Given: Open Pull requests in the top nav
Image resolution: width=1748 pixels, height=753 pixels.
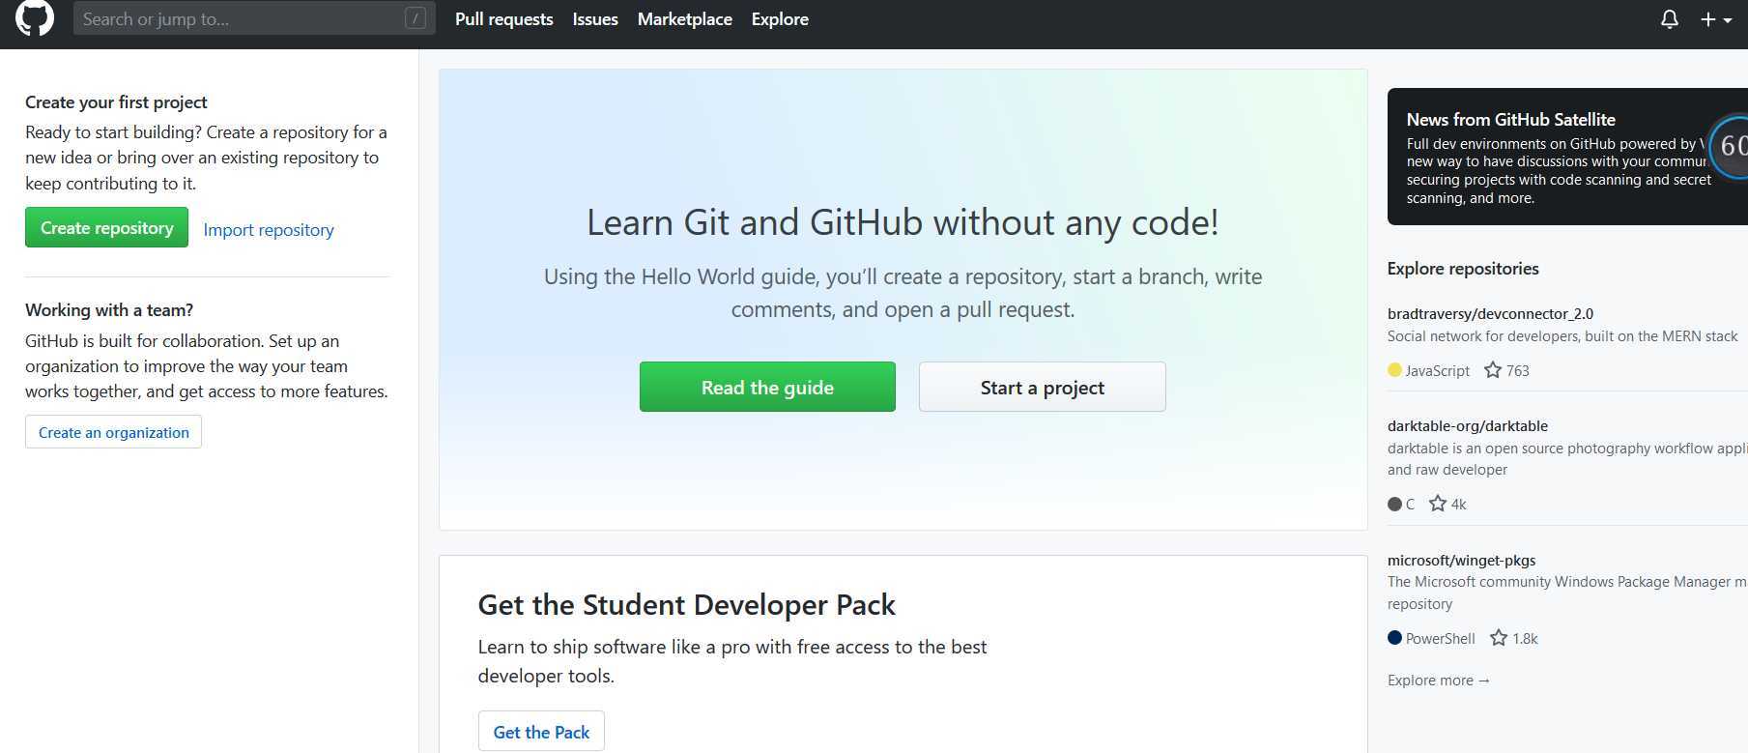Looking at the screenshot, I should [x=503, y=19].
